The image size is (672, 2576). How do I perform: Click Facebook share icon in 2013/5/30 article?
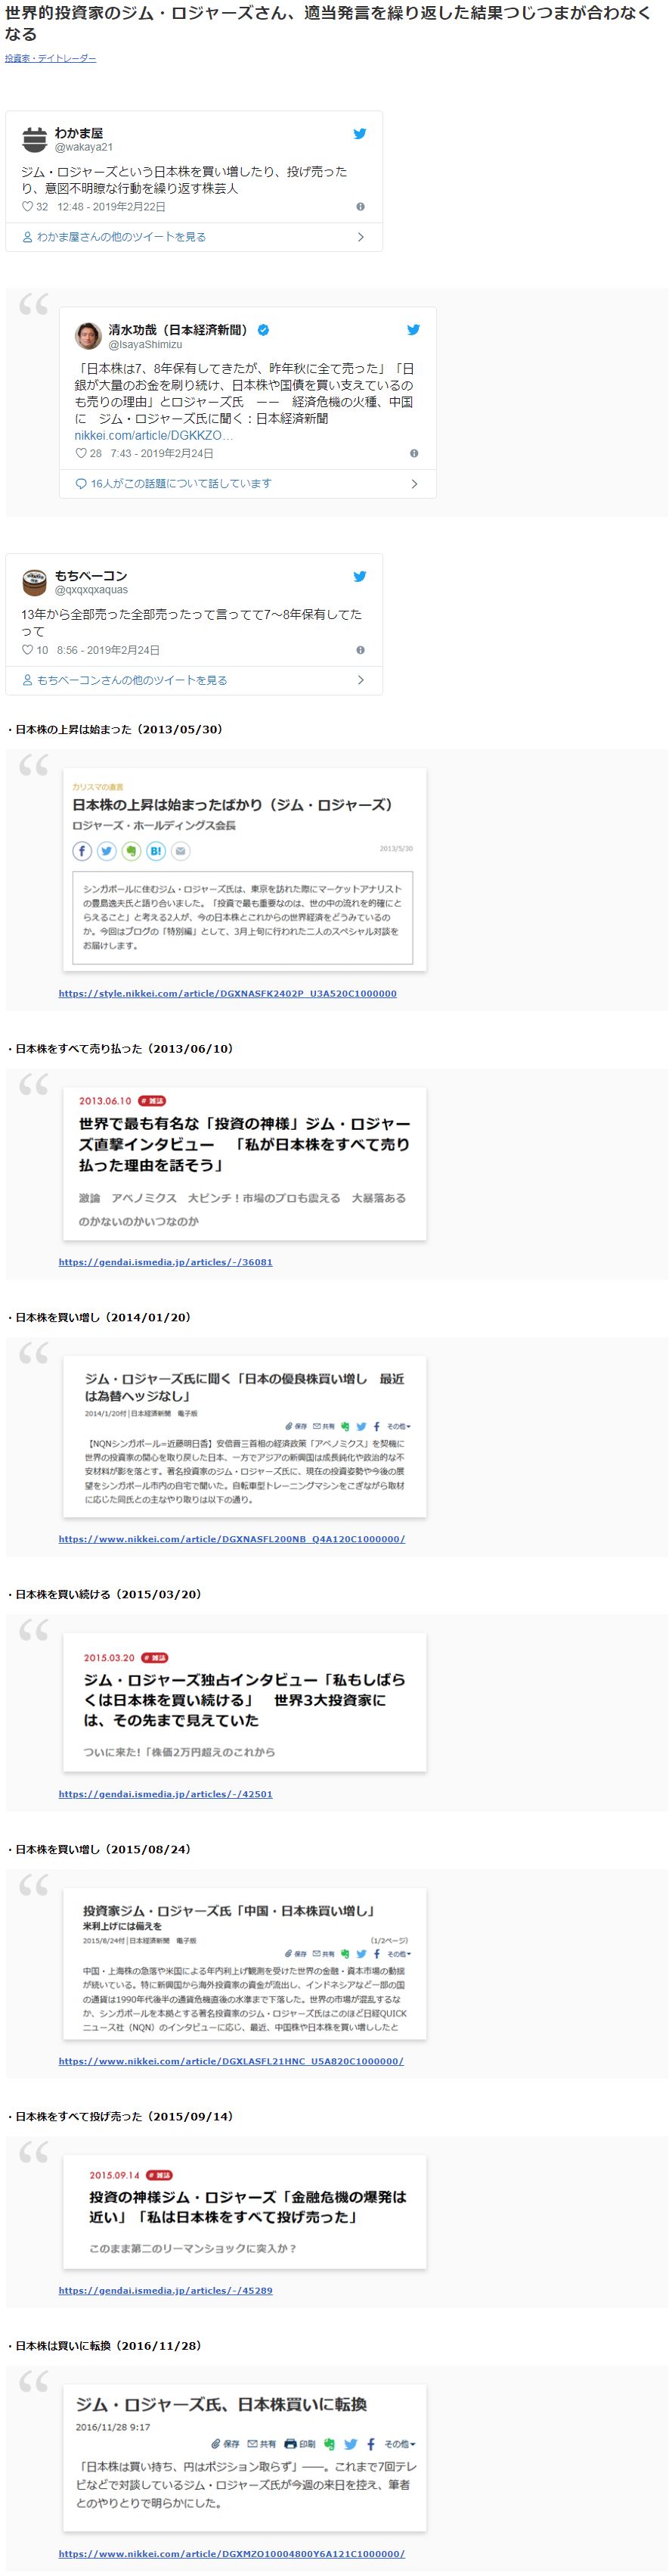pyautogui.click(x=82, y=851)
